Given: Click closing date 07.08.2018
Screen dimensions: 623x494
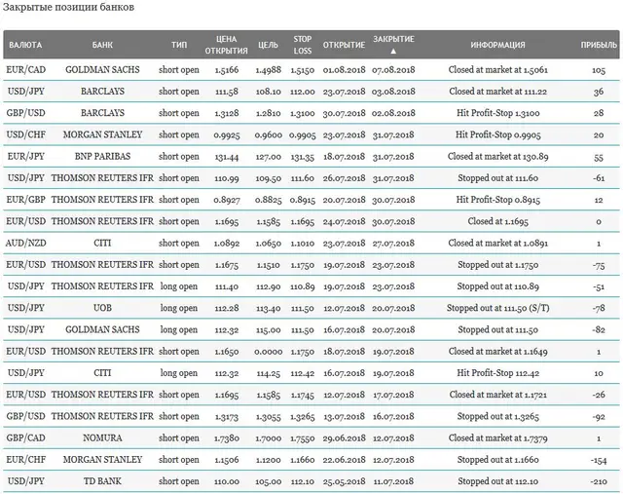Looking at the screenshot, I should click(393, 70).
